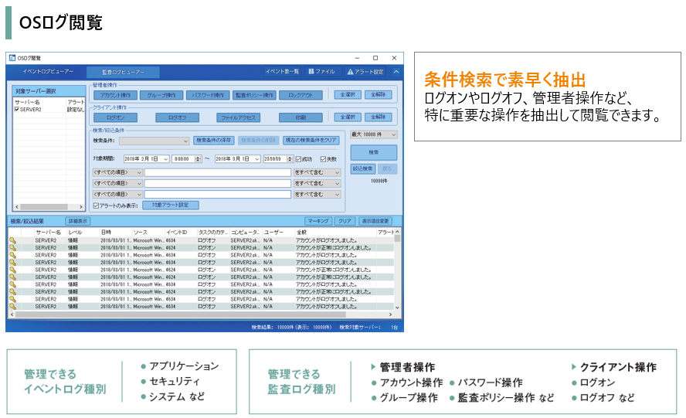This screenshot has width=686, height=418.
Task: Expand the 最大 10000 件 dropdown
Action: point(393,134)
